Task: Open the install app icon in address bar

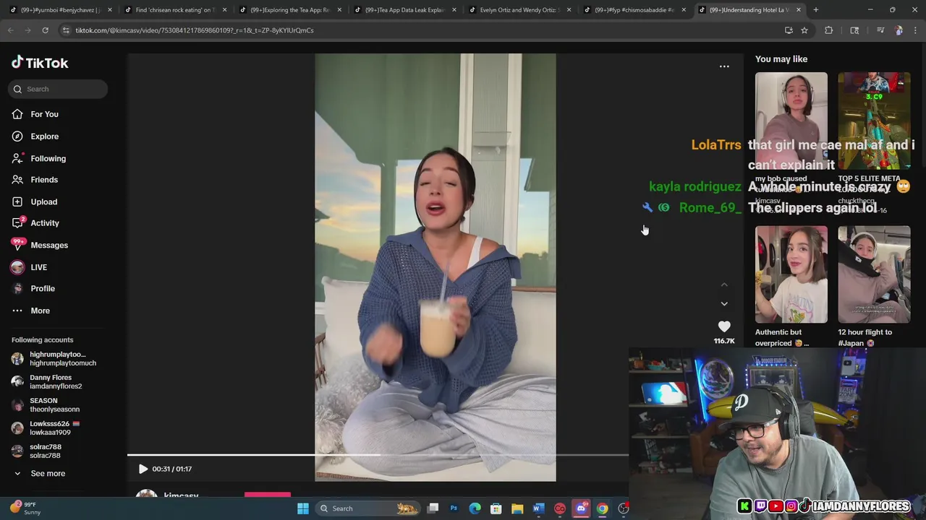Action: pyautogui.click(x=789, y=30)
